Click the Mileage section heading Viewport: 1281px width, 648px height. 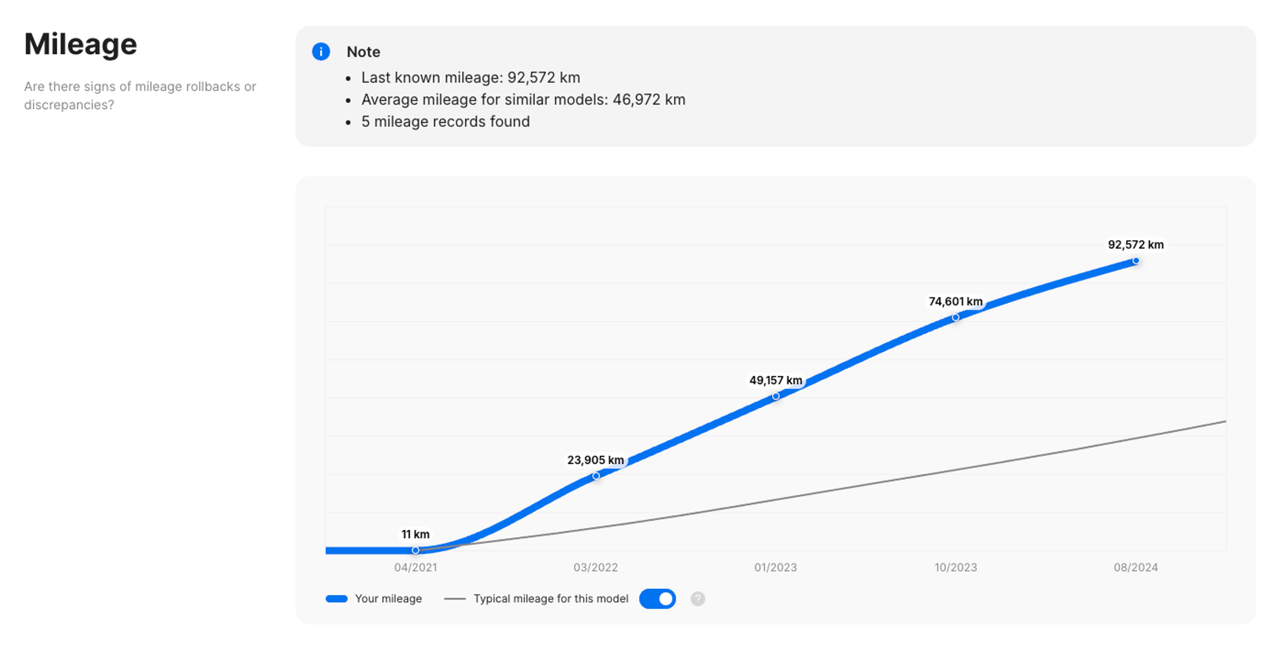80,44
